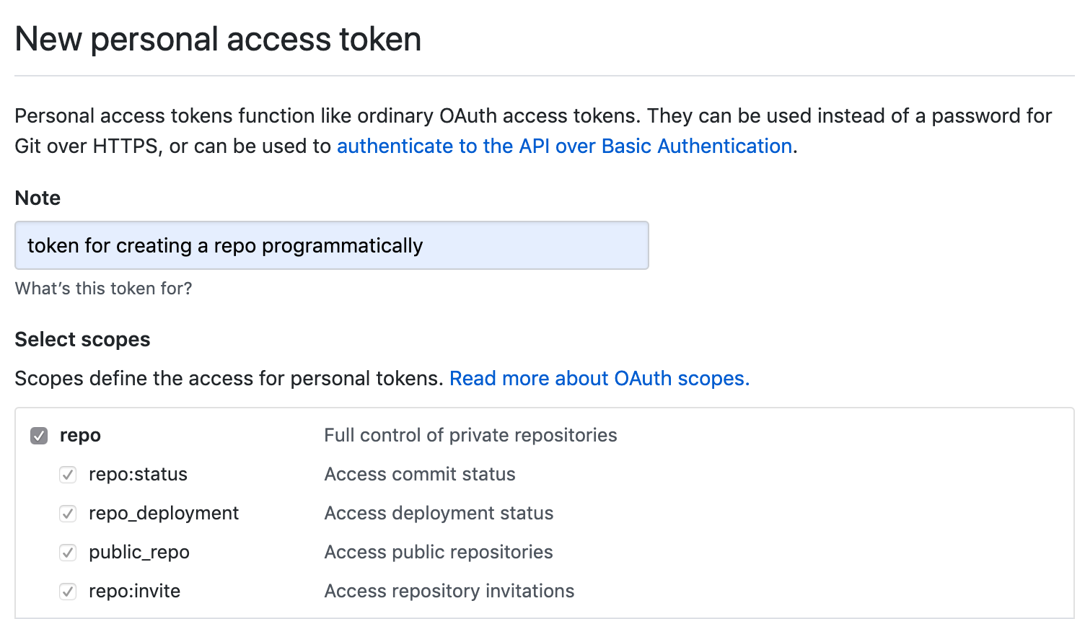Toggle the public_repo checkbox
The image size is (1085, 619).
(x=68, y=553)
